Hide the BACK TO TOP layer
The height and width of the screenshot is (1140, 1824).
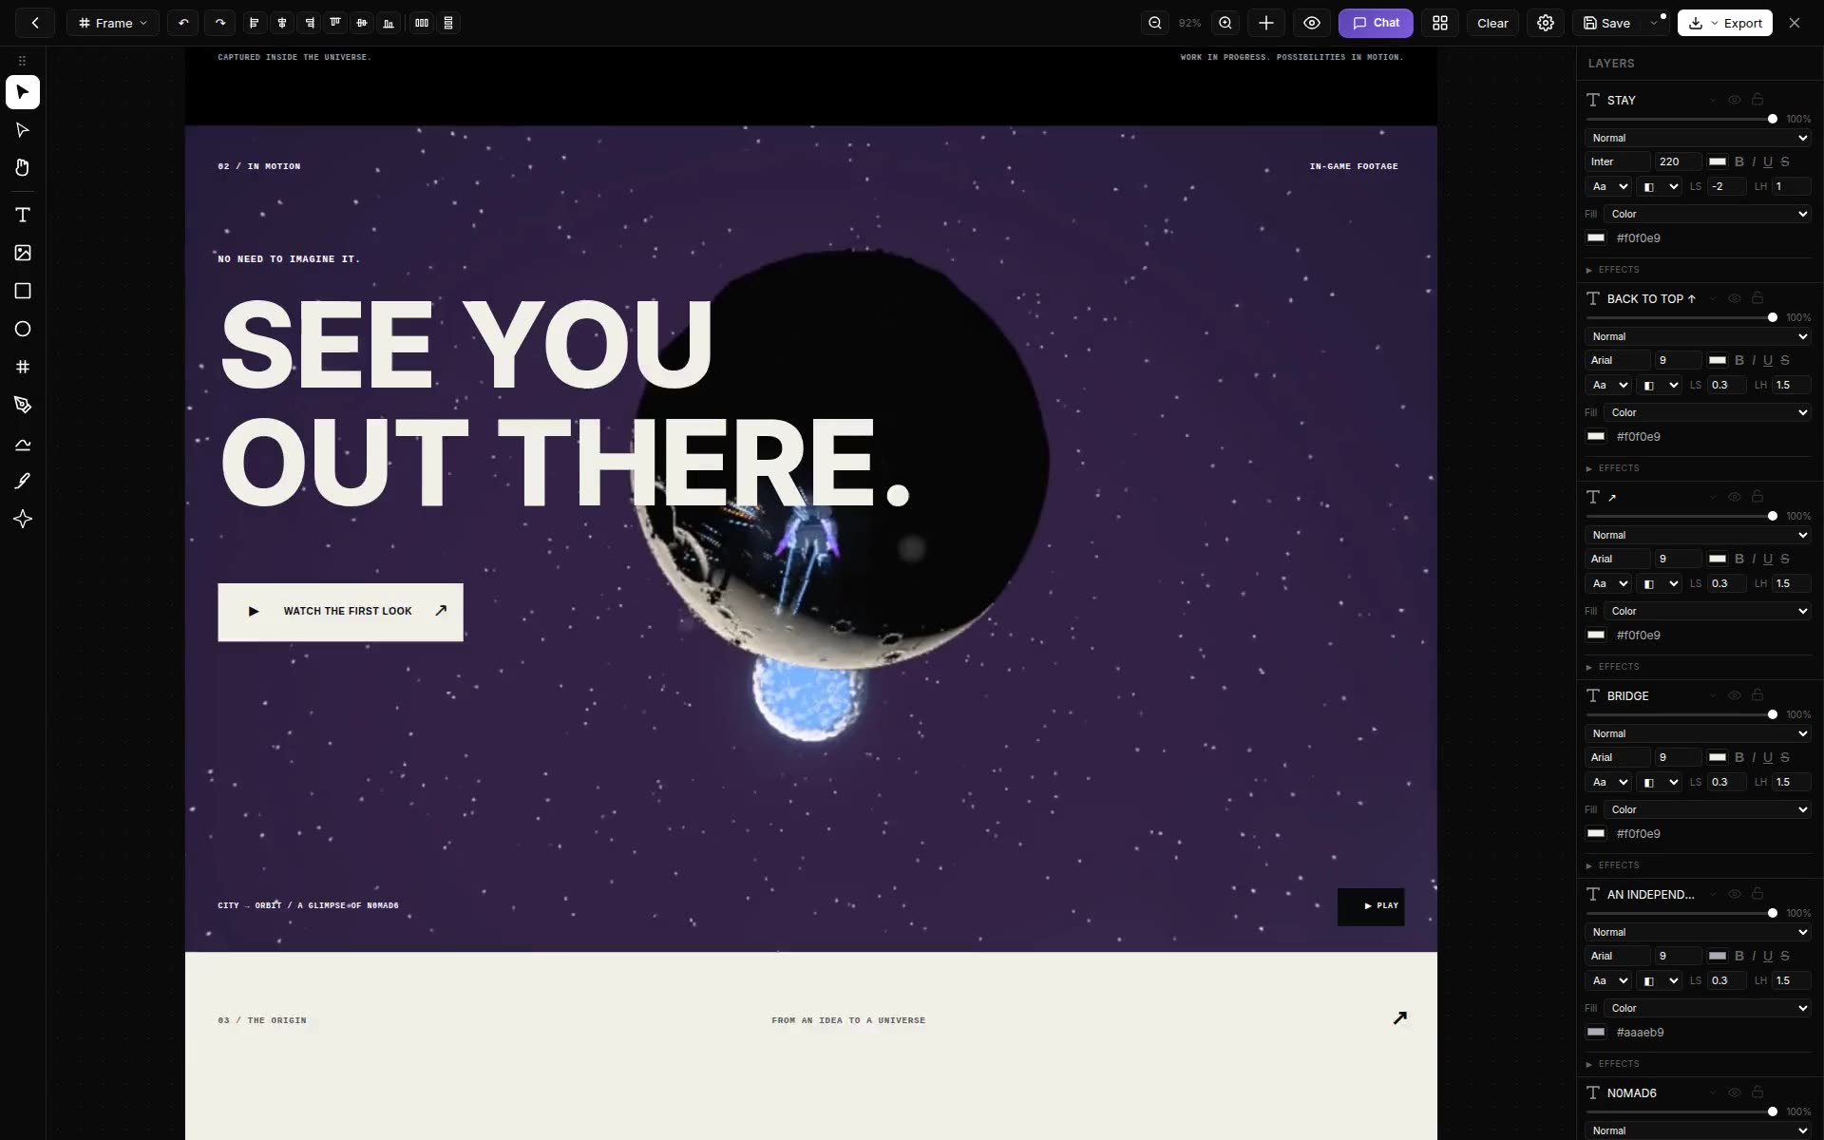click(1735, 298)
